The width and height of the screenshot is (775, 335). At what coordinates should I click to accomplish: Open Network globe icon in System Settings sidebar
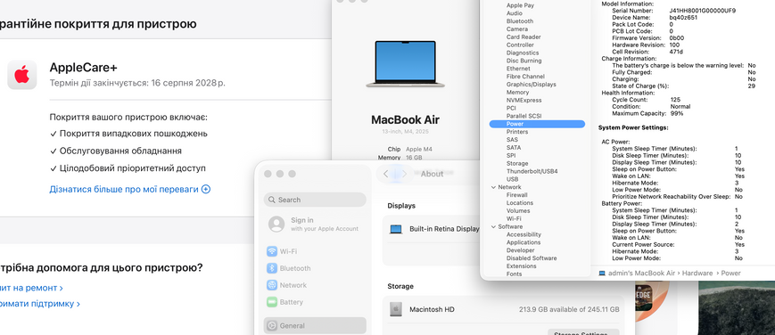(272, 285)
